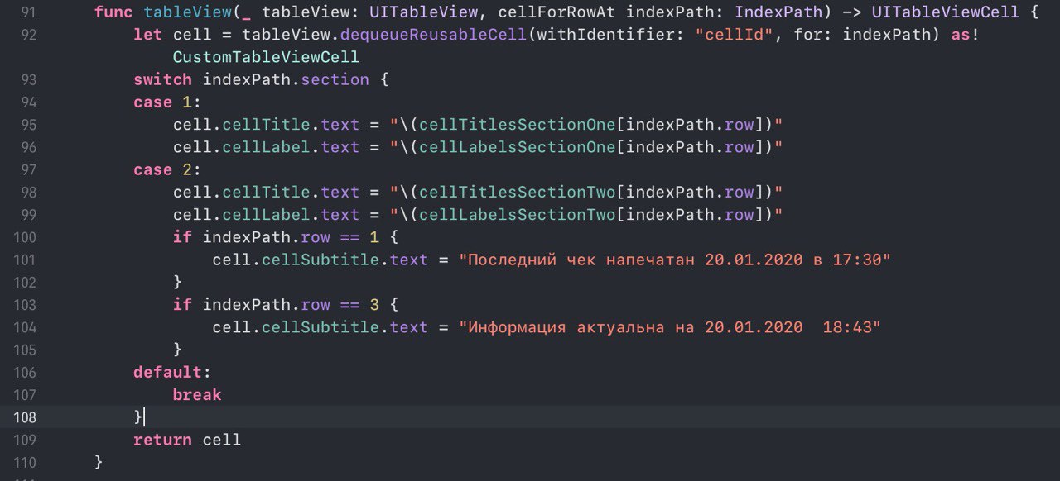Viewport: 1060px width, 481px height.
Task: Click line number 99 in the gutter
Action: pyautogui.click(x=27, y=215)
